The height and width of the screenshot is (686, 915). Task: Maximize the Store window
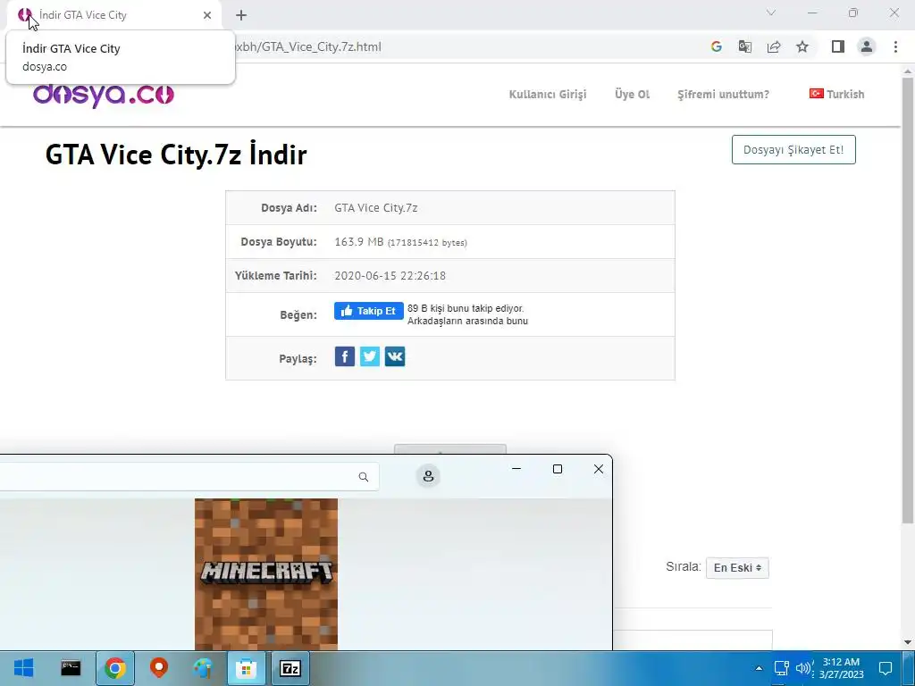coord(558,469)
